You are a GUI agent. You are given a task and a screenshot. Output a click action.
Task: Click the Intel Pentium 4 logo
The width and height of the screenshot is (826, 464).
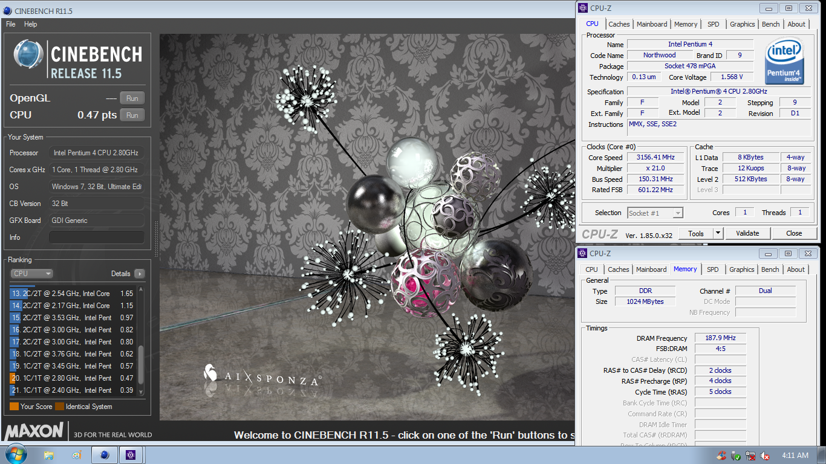pos(784,61)
